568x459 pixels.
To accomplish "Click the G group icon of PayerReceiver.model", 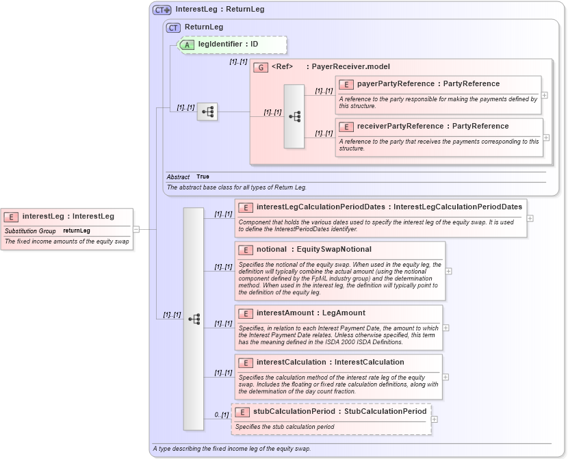I will (x=261, y=67).
